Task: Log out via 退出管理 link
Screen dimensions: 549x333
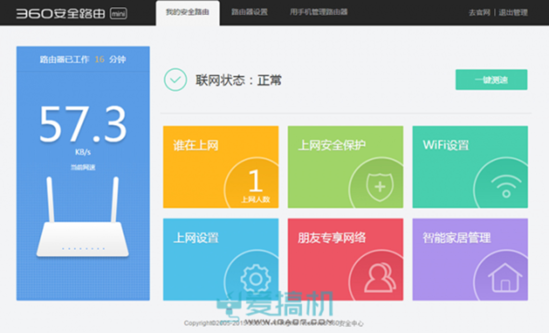Action: point(513,13)
